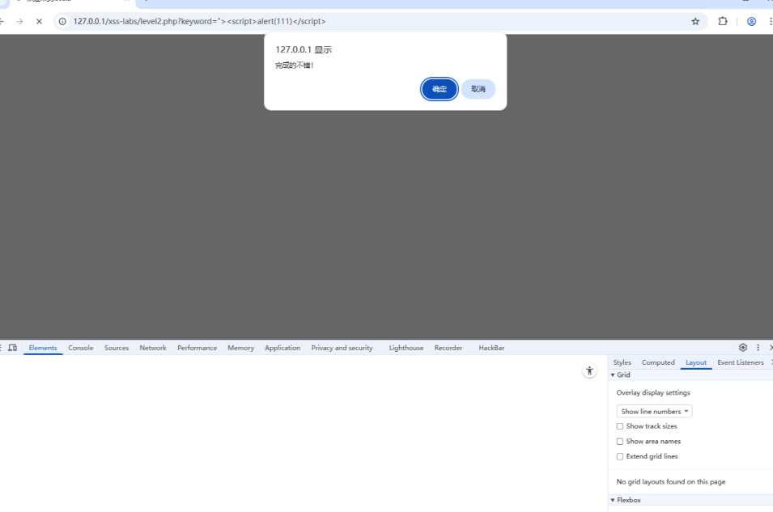The width and height of the screenshot is (773, 512).
Task: Click the '完成的不错!' alert message
Action: coord(295,66)
